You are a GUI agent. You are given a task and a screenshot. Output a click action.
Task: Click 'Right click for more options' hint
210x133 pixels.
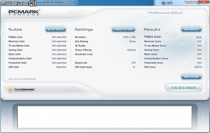tap(22, 79)
